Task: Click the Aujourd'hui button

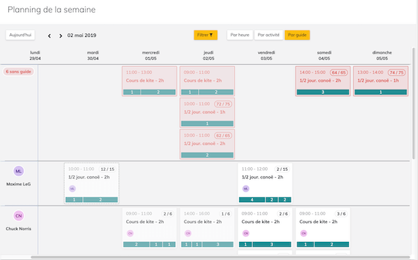Action: (x=20, y=35)
